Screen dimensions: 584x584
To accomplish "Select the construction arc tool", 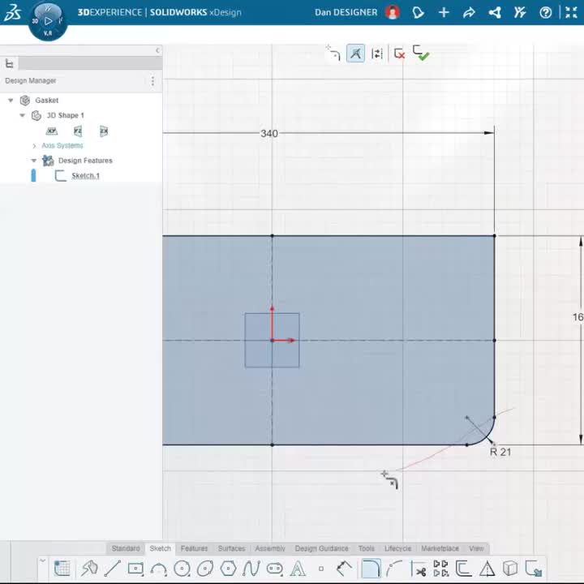I will [394, 569].
